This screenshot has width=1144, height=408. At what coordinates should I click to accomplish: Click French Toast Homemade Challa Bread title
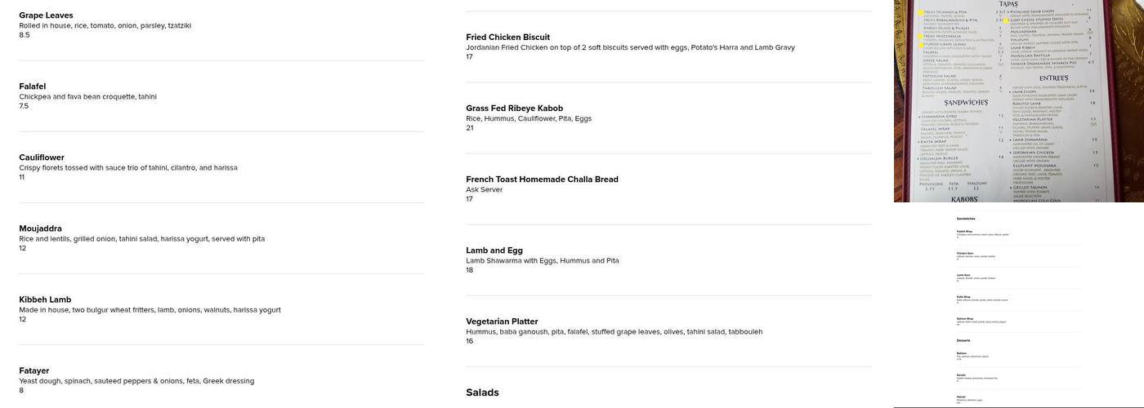tap(542, 180)
